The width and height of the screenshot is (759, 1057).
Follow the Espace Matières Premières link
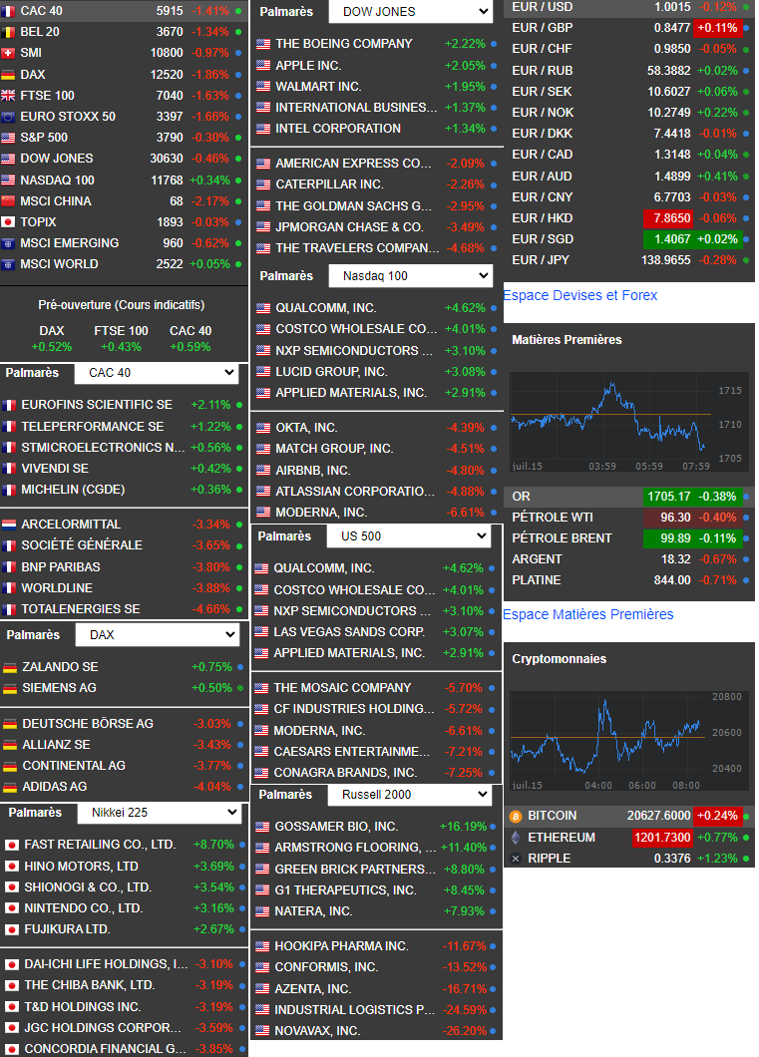(587, 614)
